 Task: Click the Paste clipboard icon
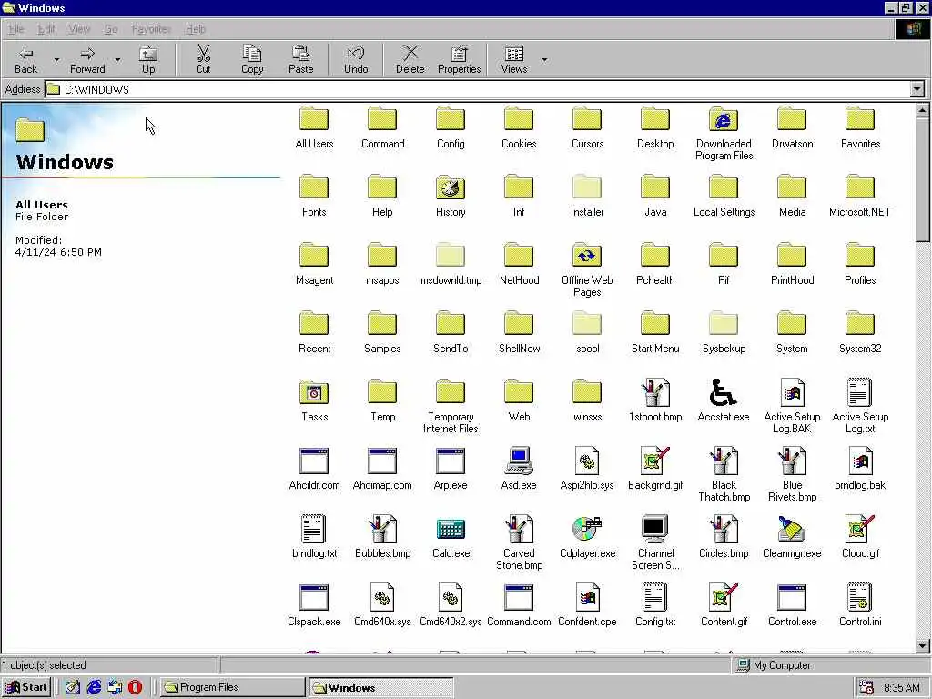tap(300, 54)
